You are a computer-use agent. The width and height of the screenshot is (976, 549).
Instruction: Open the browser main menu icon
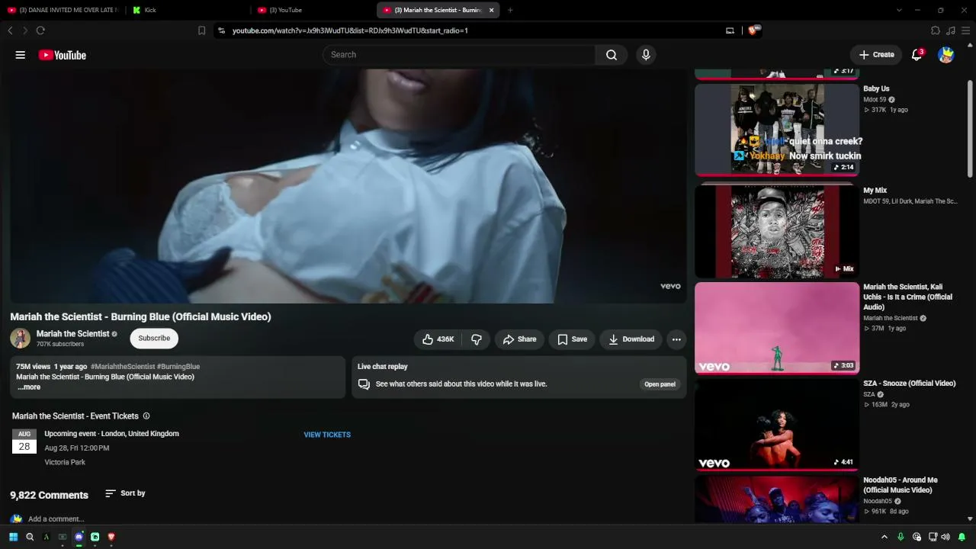[965, 30]
